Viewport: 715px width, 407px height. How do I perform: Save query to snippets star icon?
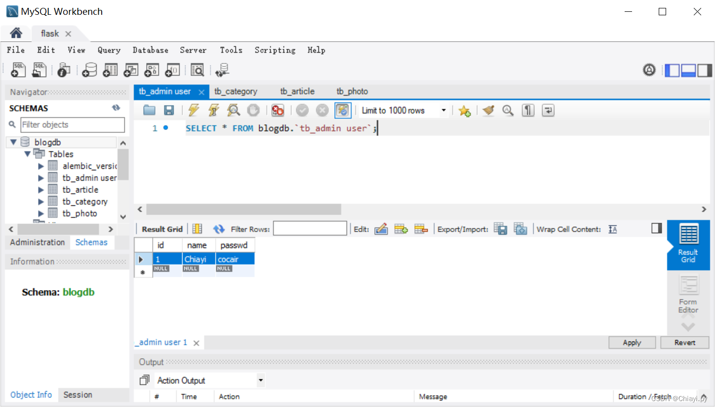click(x=464, y=111)
